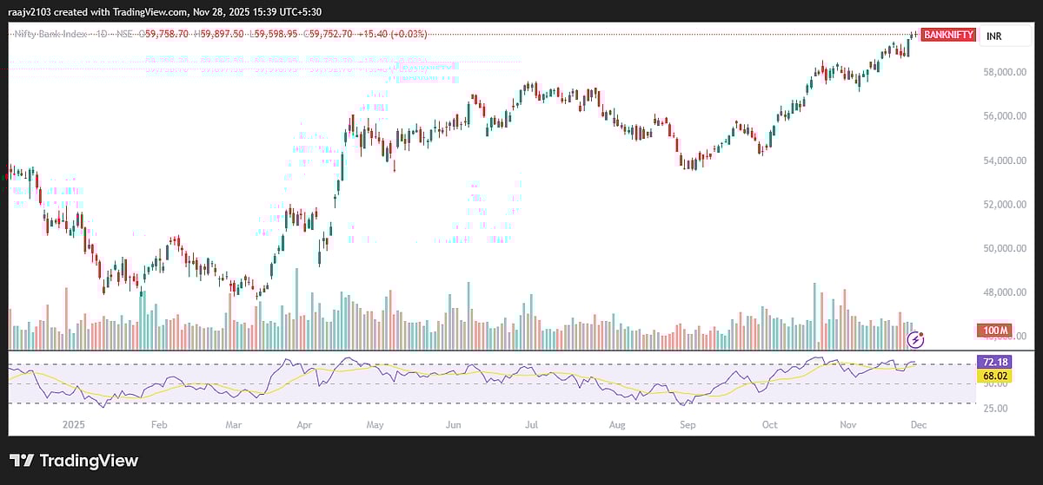Click the 2025 year label on the time axis

[73, 426]
